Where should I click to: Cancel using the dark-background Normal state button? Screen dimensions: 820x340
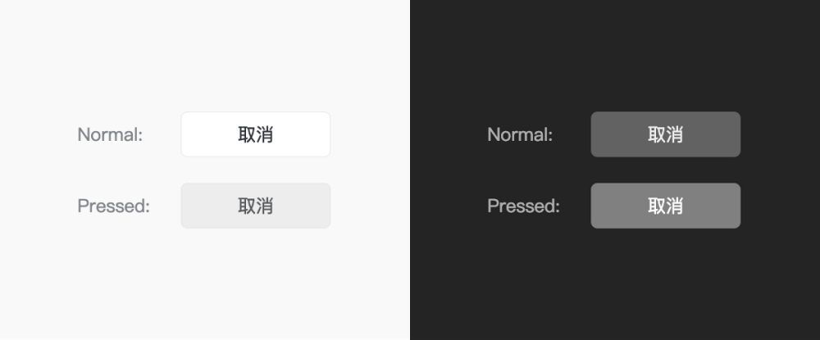665,134
